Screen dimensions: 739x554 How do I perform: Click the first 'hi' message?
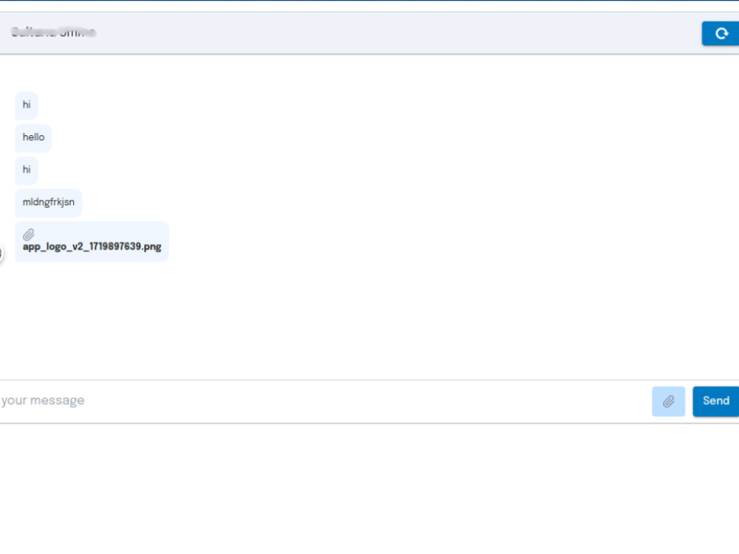click(x=27, y=105)
